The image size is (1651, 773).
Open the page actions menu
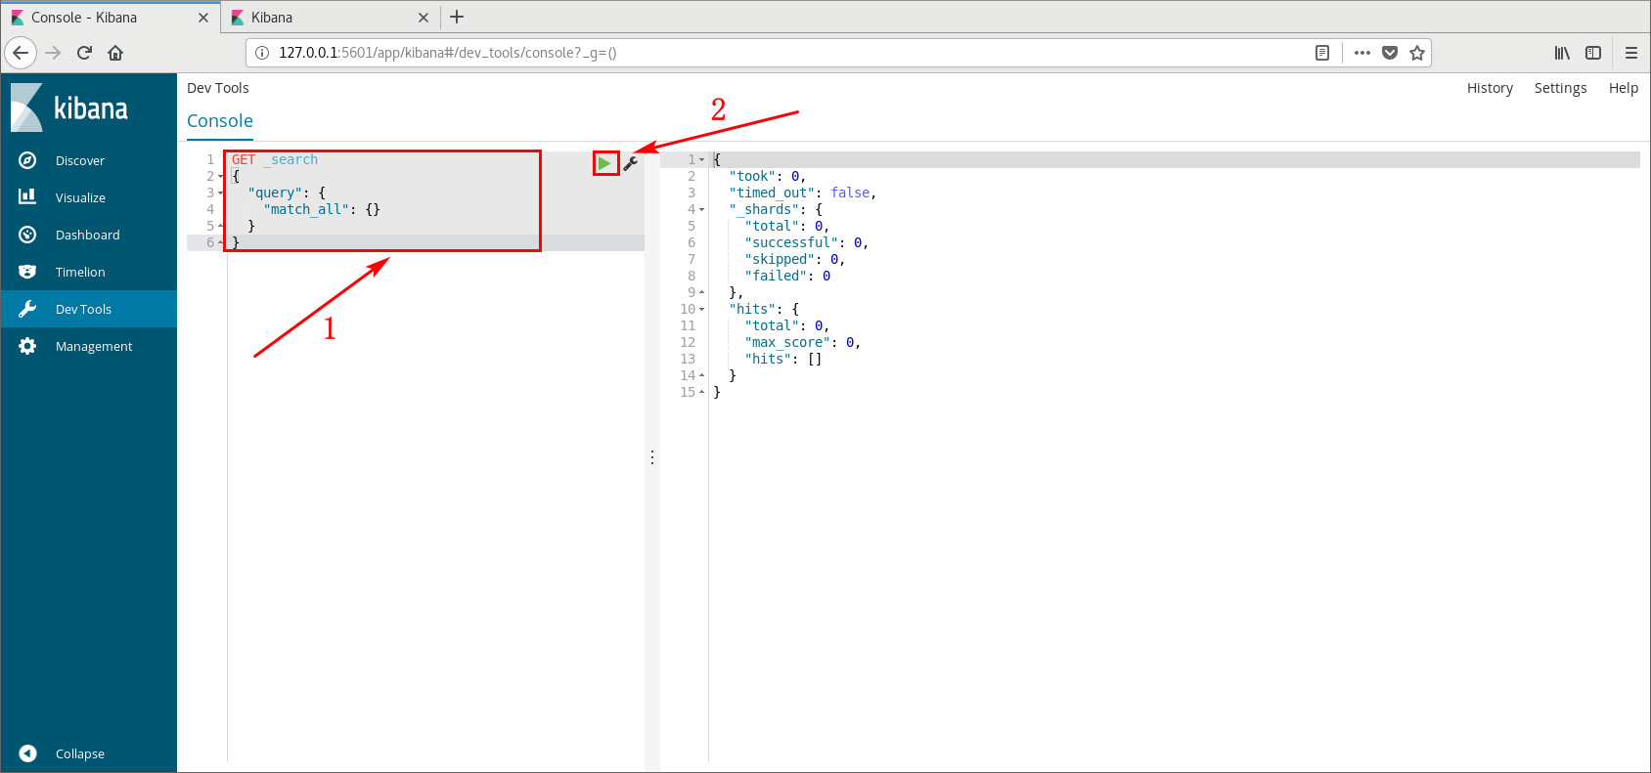point(1362,53)
